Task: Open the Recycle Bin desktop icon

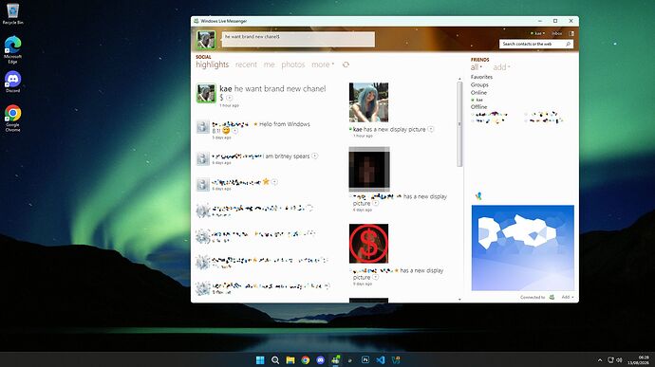Action: coord(12,13)
